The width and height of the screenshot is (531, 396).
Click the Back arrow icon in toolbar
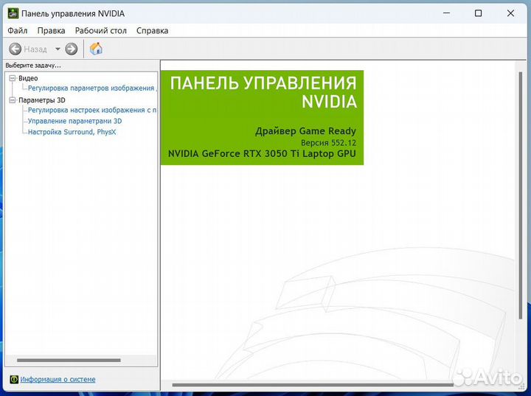pos(15,49)
